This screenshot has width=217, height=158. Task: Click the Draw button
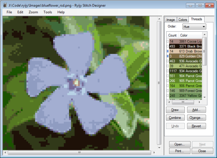click(x=175, y=110)
